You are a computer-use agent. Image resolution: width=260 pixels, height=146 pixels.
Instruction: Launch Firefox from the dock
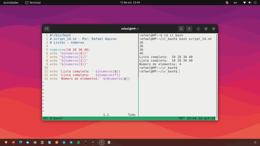click(13, 142)
